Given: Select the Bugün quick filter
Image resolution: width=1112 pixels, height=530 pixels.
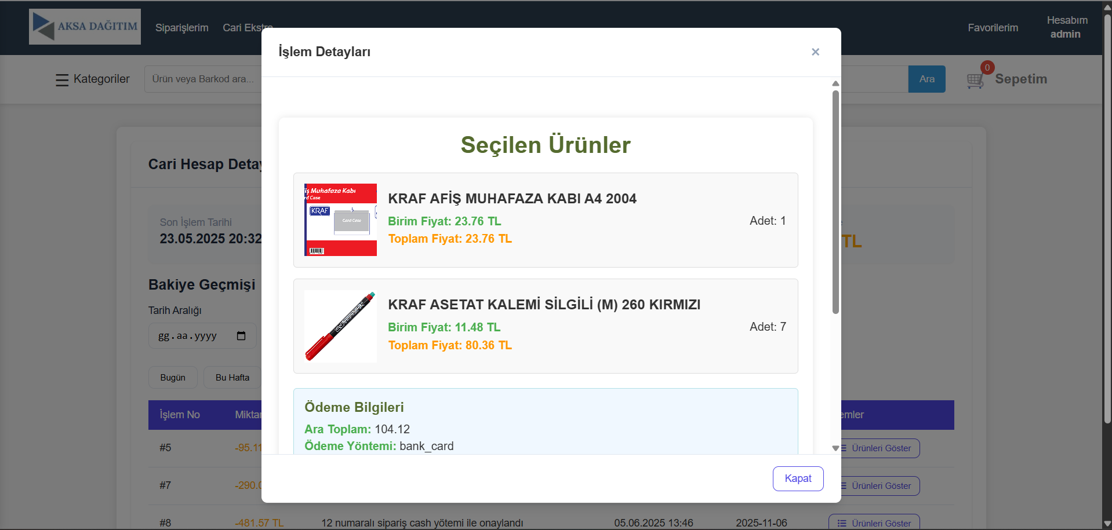Looking at the screenshot, I should (173, 378).
